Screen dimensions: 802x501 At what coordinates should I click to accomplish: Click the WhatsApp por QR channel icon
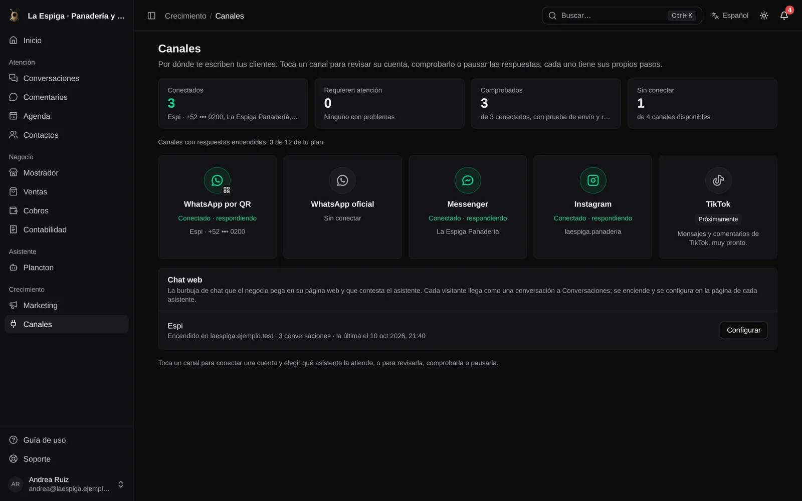pyautogui.click(x=217, y=180)
